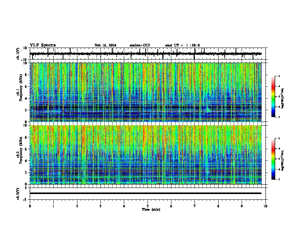Click the ch.1 voltage waveform trace

(x=146, y=54)
